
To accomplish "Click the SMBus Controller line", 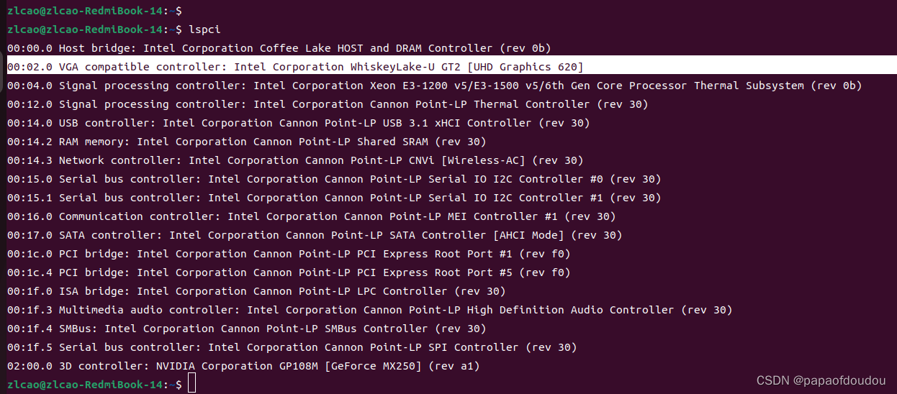I will pyautogui.click(x=247, y=329).
